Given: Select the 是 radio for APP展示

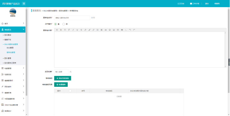Looking at the screenshot, I should 55,24.
